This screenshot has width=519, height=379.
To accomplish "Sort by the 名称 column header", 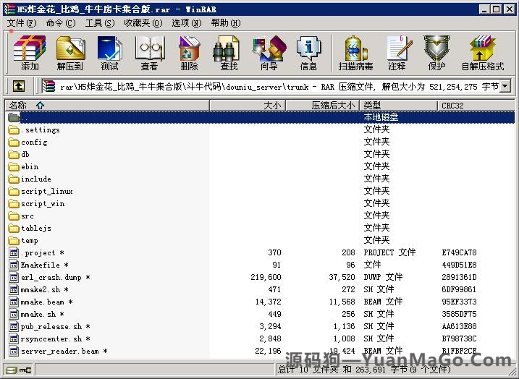I will tap(108, 106).
